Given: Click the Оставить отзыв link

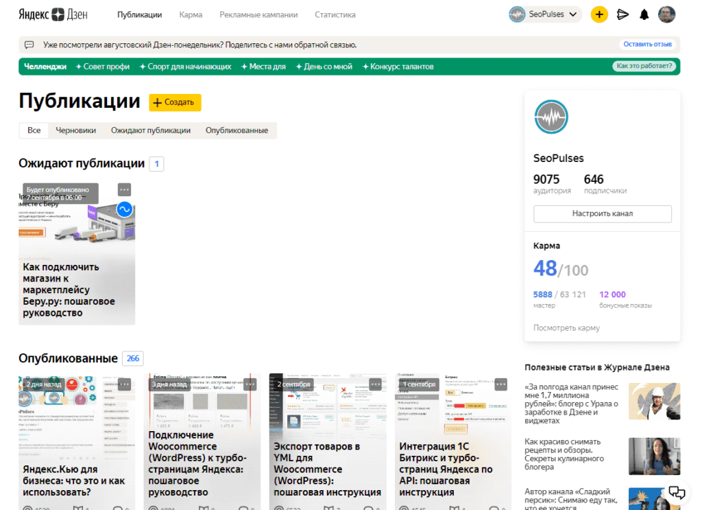Looking at the screenshot, I should click(647, 45).
